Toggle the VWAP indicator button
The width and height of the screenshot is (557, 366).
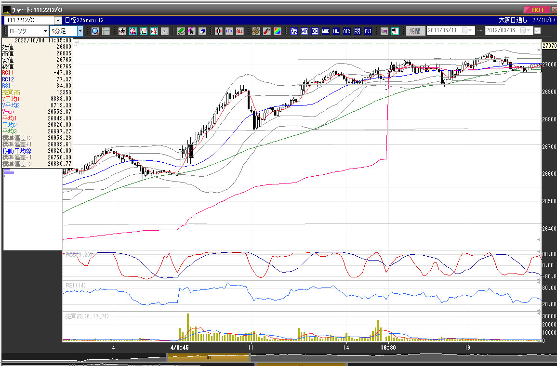click(294, 31)
